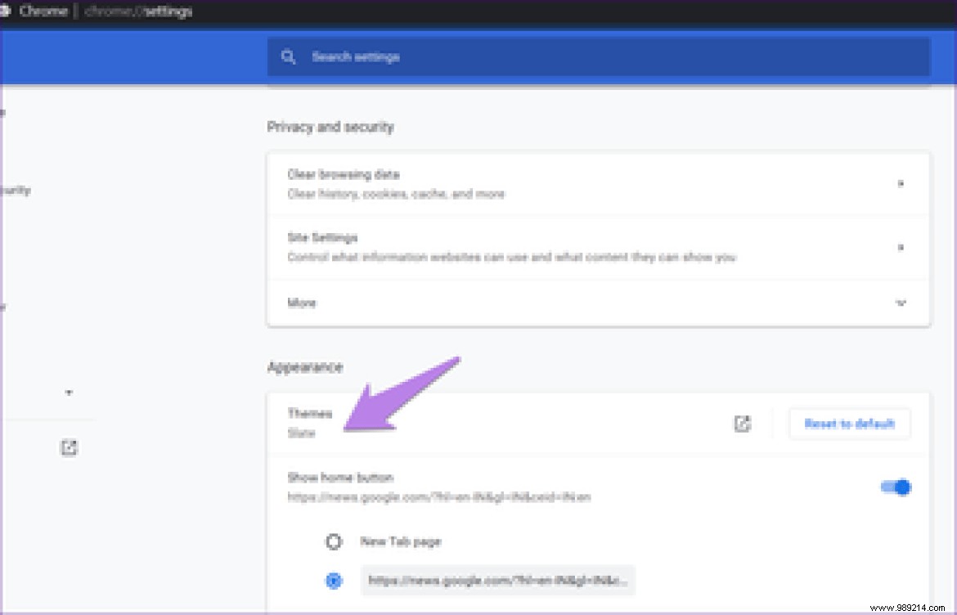Expand the More section under Privacy and security
This screenshot has width=957, height=615.
(x=901, y=303)
